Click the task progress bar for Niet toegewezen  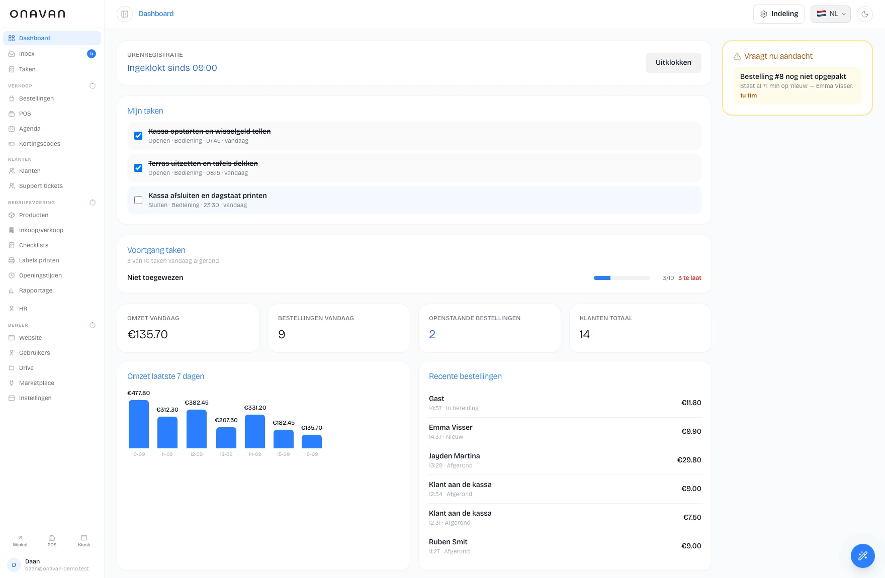point(622,278)
